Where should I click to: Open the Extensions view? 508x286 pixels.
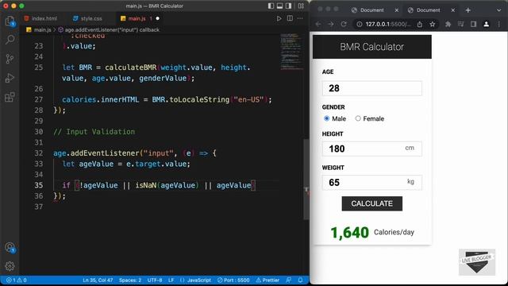pyautogui.click(x=10, y=97)
